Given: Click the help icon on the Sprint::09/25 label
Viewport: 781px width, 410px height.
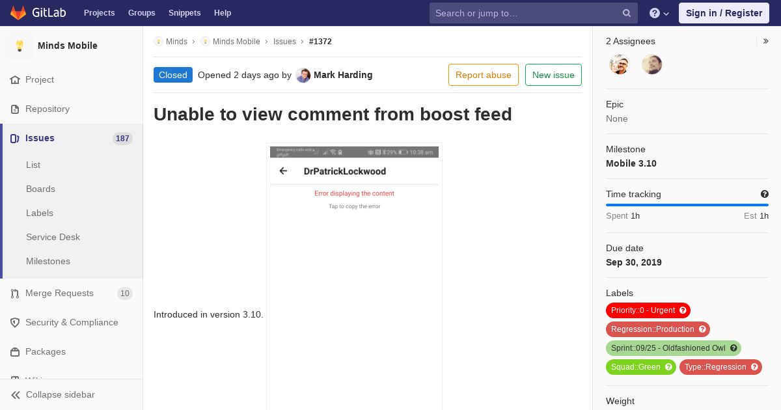Looking at the screenshot, I should (733, 348).
